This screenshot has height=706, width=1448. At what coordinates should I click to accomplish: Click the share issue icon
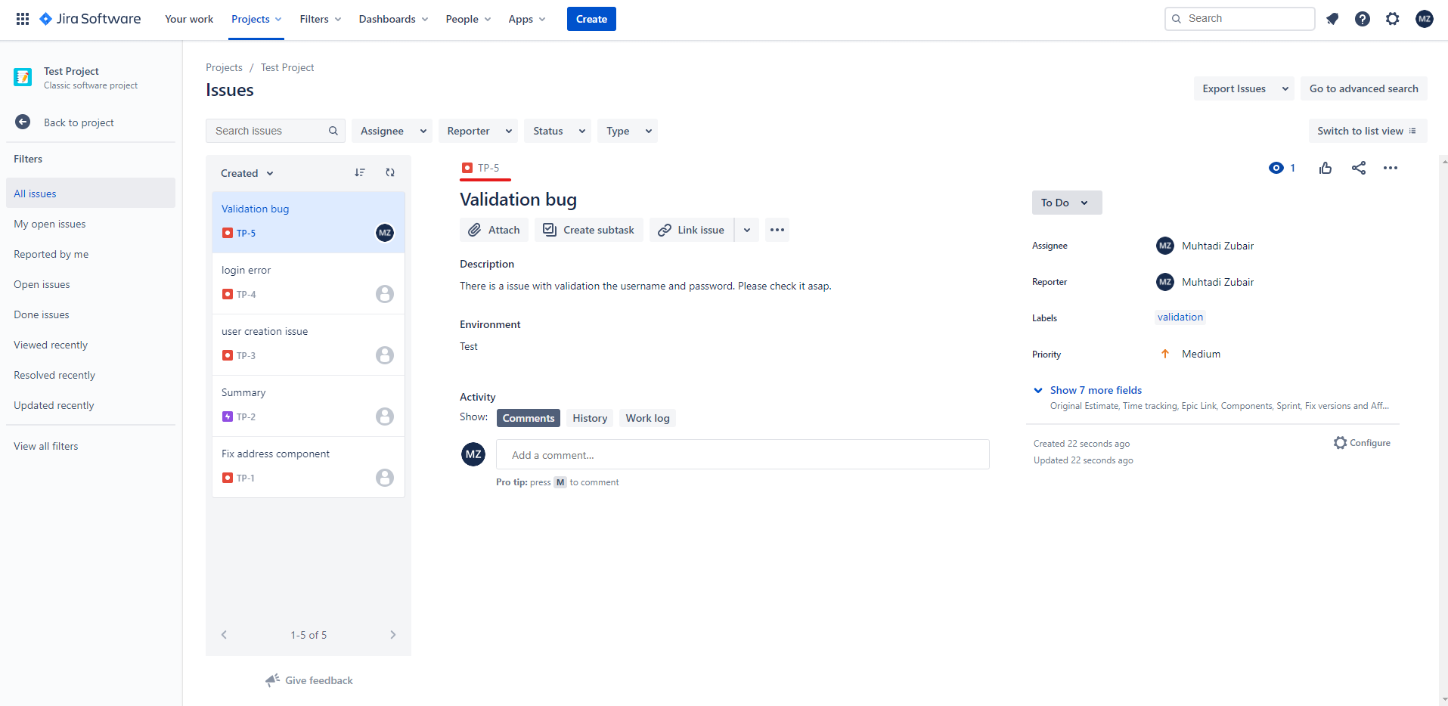tap(1359, 167)
